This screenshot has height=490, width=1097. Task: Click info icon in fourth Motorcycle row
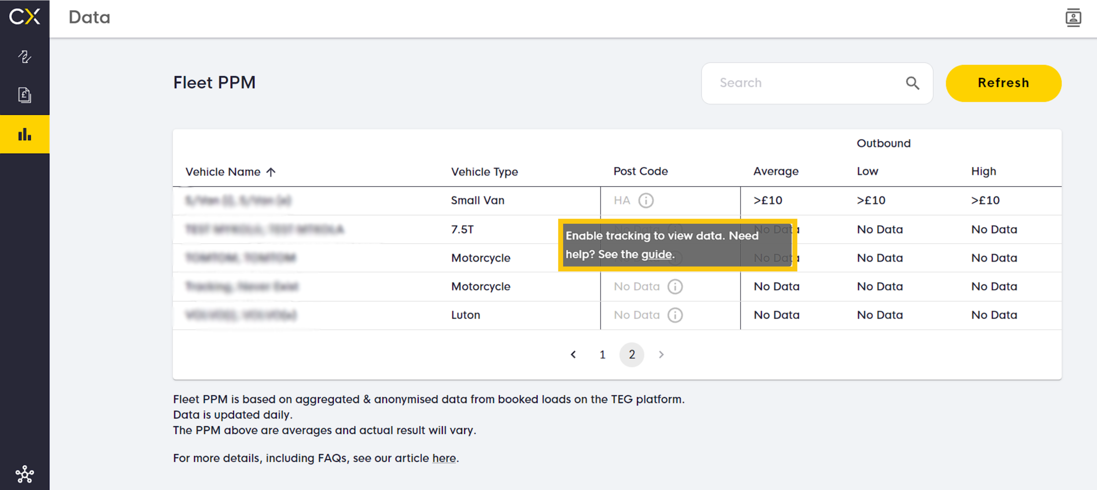pyautogui.click(x=675, y=286)
